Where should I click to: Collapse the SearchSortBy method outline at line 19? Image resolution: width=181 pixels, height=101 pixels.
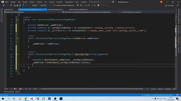click(x=18, y=54)
